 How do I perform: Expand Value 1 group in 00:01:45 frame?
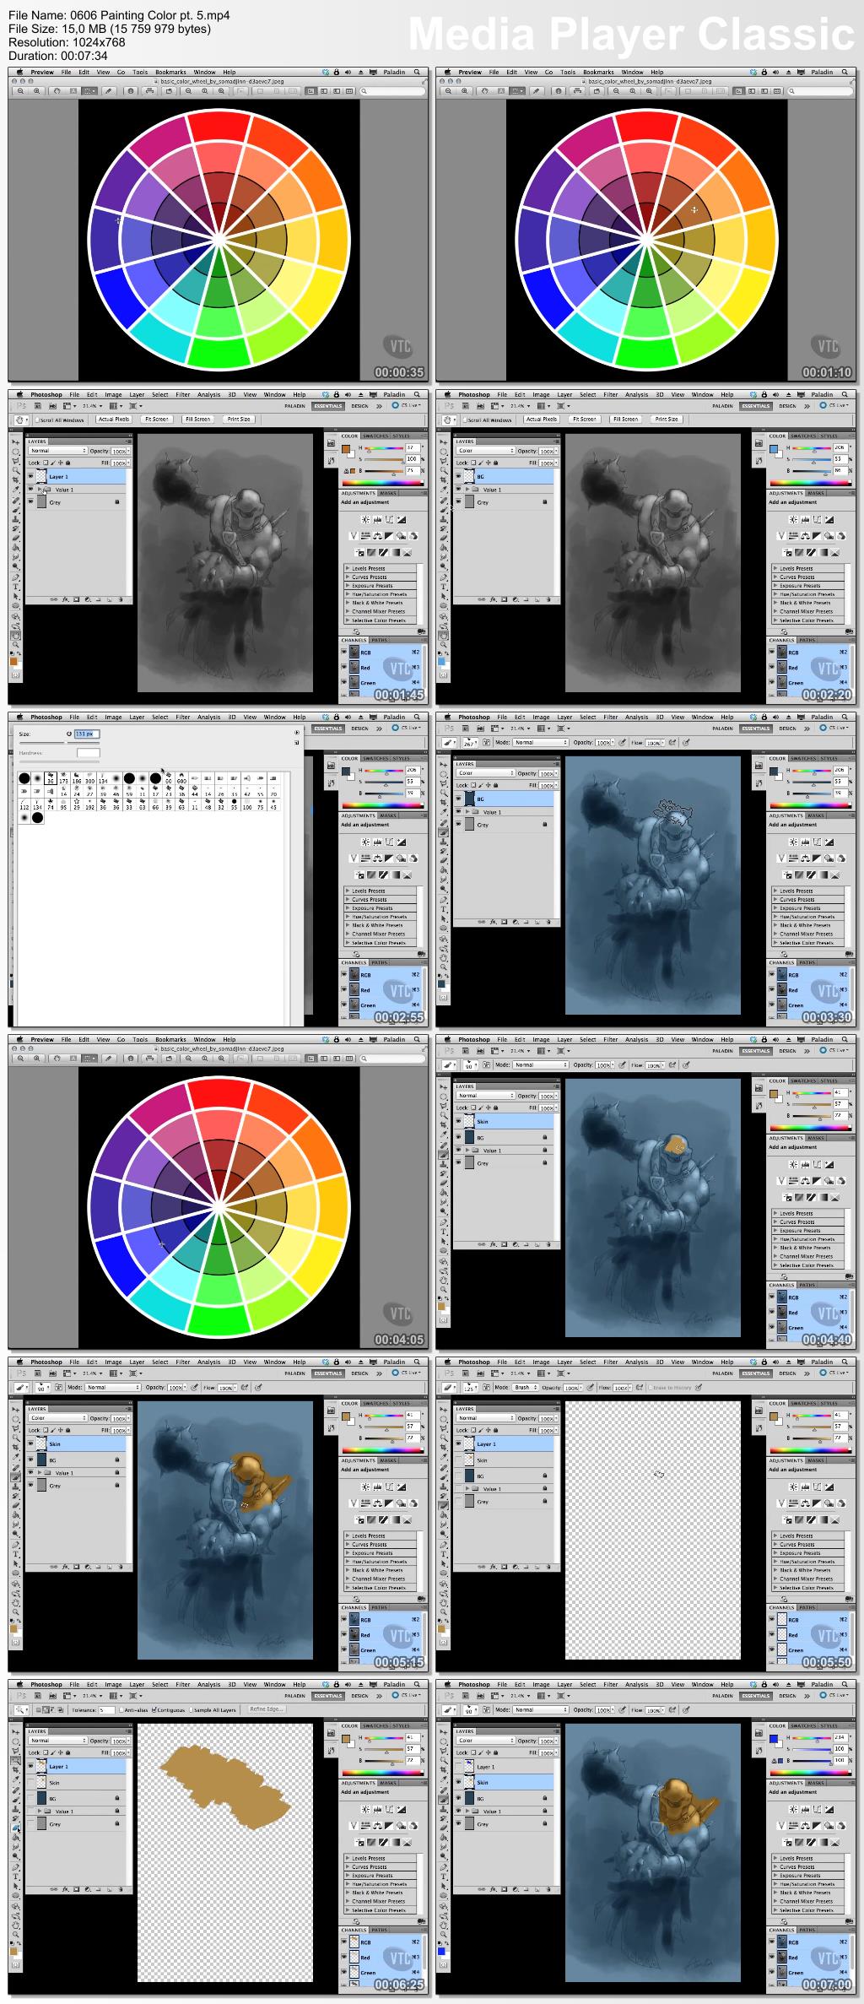[x=40, y=490]
